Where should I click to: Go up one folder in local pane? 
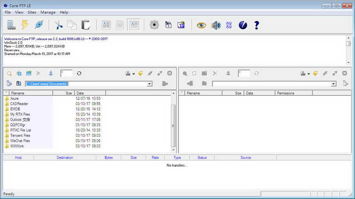(19, 83)
